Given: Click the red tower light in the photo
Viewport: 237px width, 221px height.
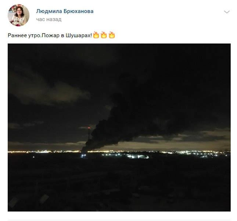Looking at the screenshot, I should [x=89, y=128].
